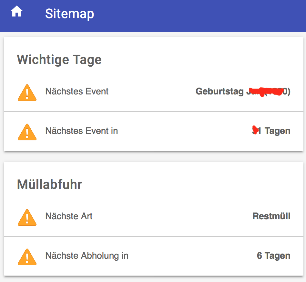
Task: Select the Nächste Abholung in label
Action: tap(87, 255)
